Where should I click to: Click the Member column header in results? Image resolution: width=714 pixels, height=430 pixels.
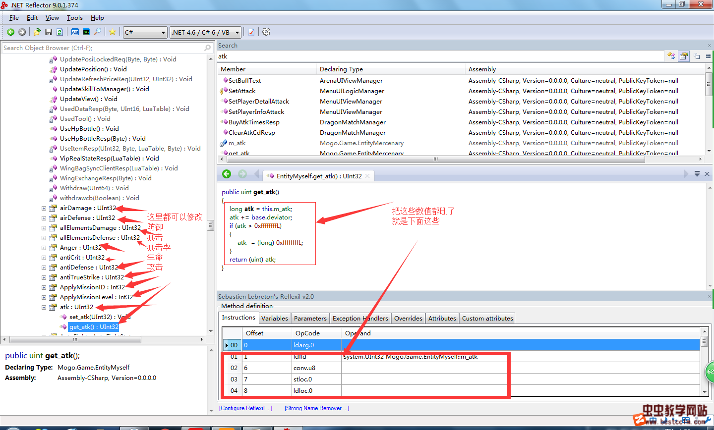pyautogui.click(x=267, y=69)
